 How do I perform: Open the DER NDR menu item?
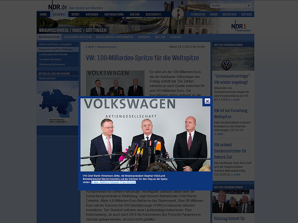[246, 14]
